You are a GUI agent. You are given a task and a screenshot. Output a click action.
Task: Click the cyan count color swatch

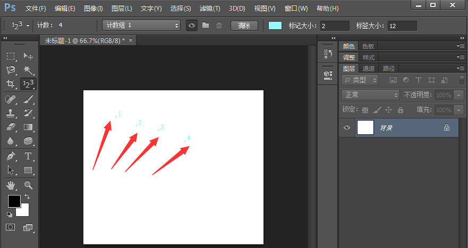click(x=275, y=25)
